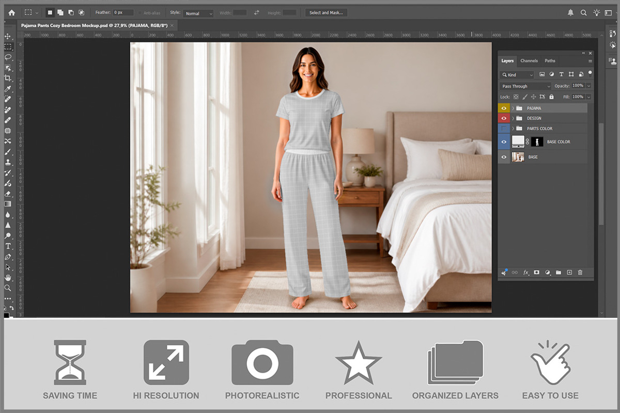This screenshot has height=413, width=620.
Task: Delete layer with trash icon
Action: pos(580,272)
